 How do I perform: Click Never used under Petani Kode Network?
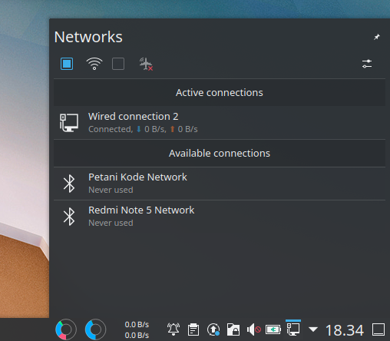click(111, 190)
